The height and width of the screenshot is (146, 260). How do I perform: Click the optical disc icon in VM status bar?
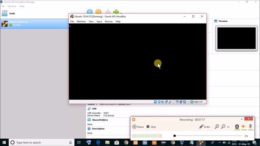[159, 102]
